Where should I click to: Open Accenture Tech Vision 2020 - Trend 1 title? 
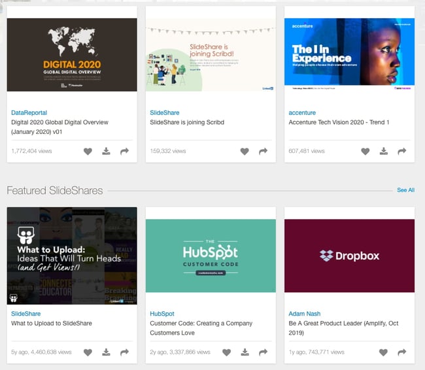coord(339,122)
